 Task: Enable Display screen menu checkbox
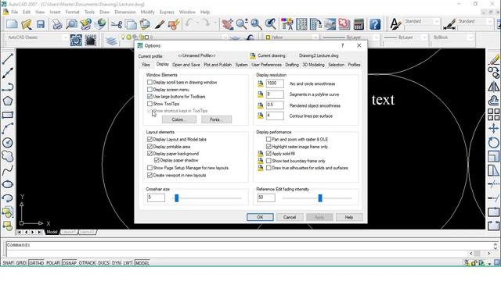150,90
